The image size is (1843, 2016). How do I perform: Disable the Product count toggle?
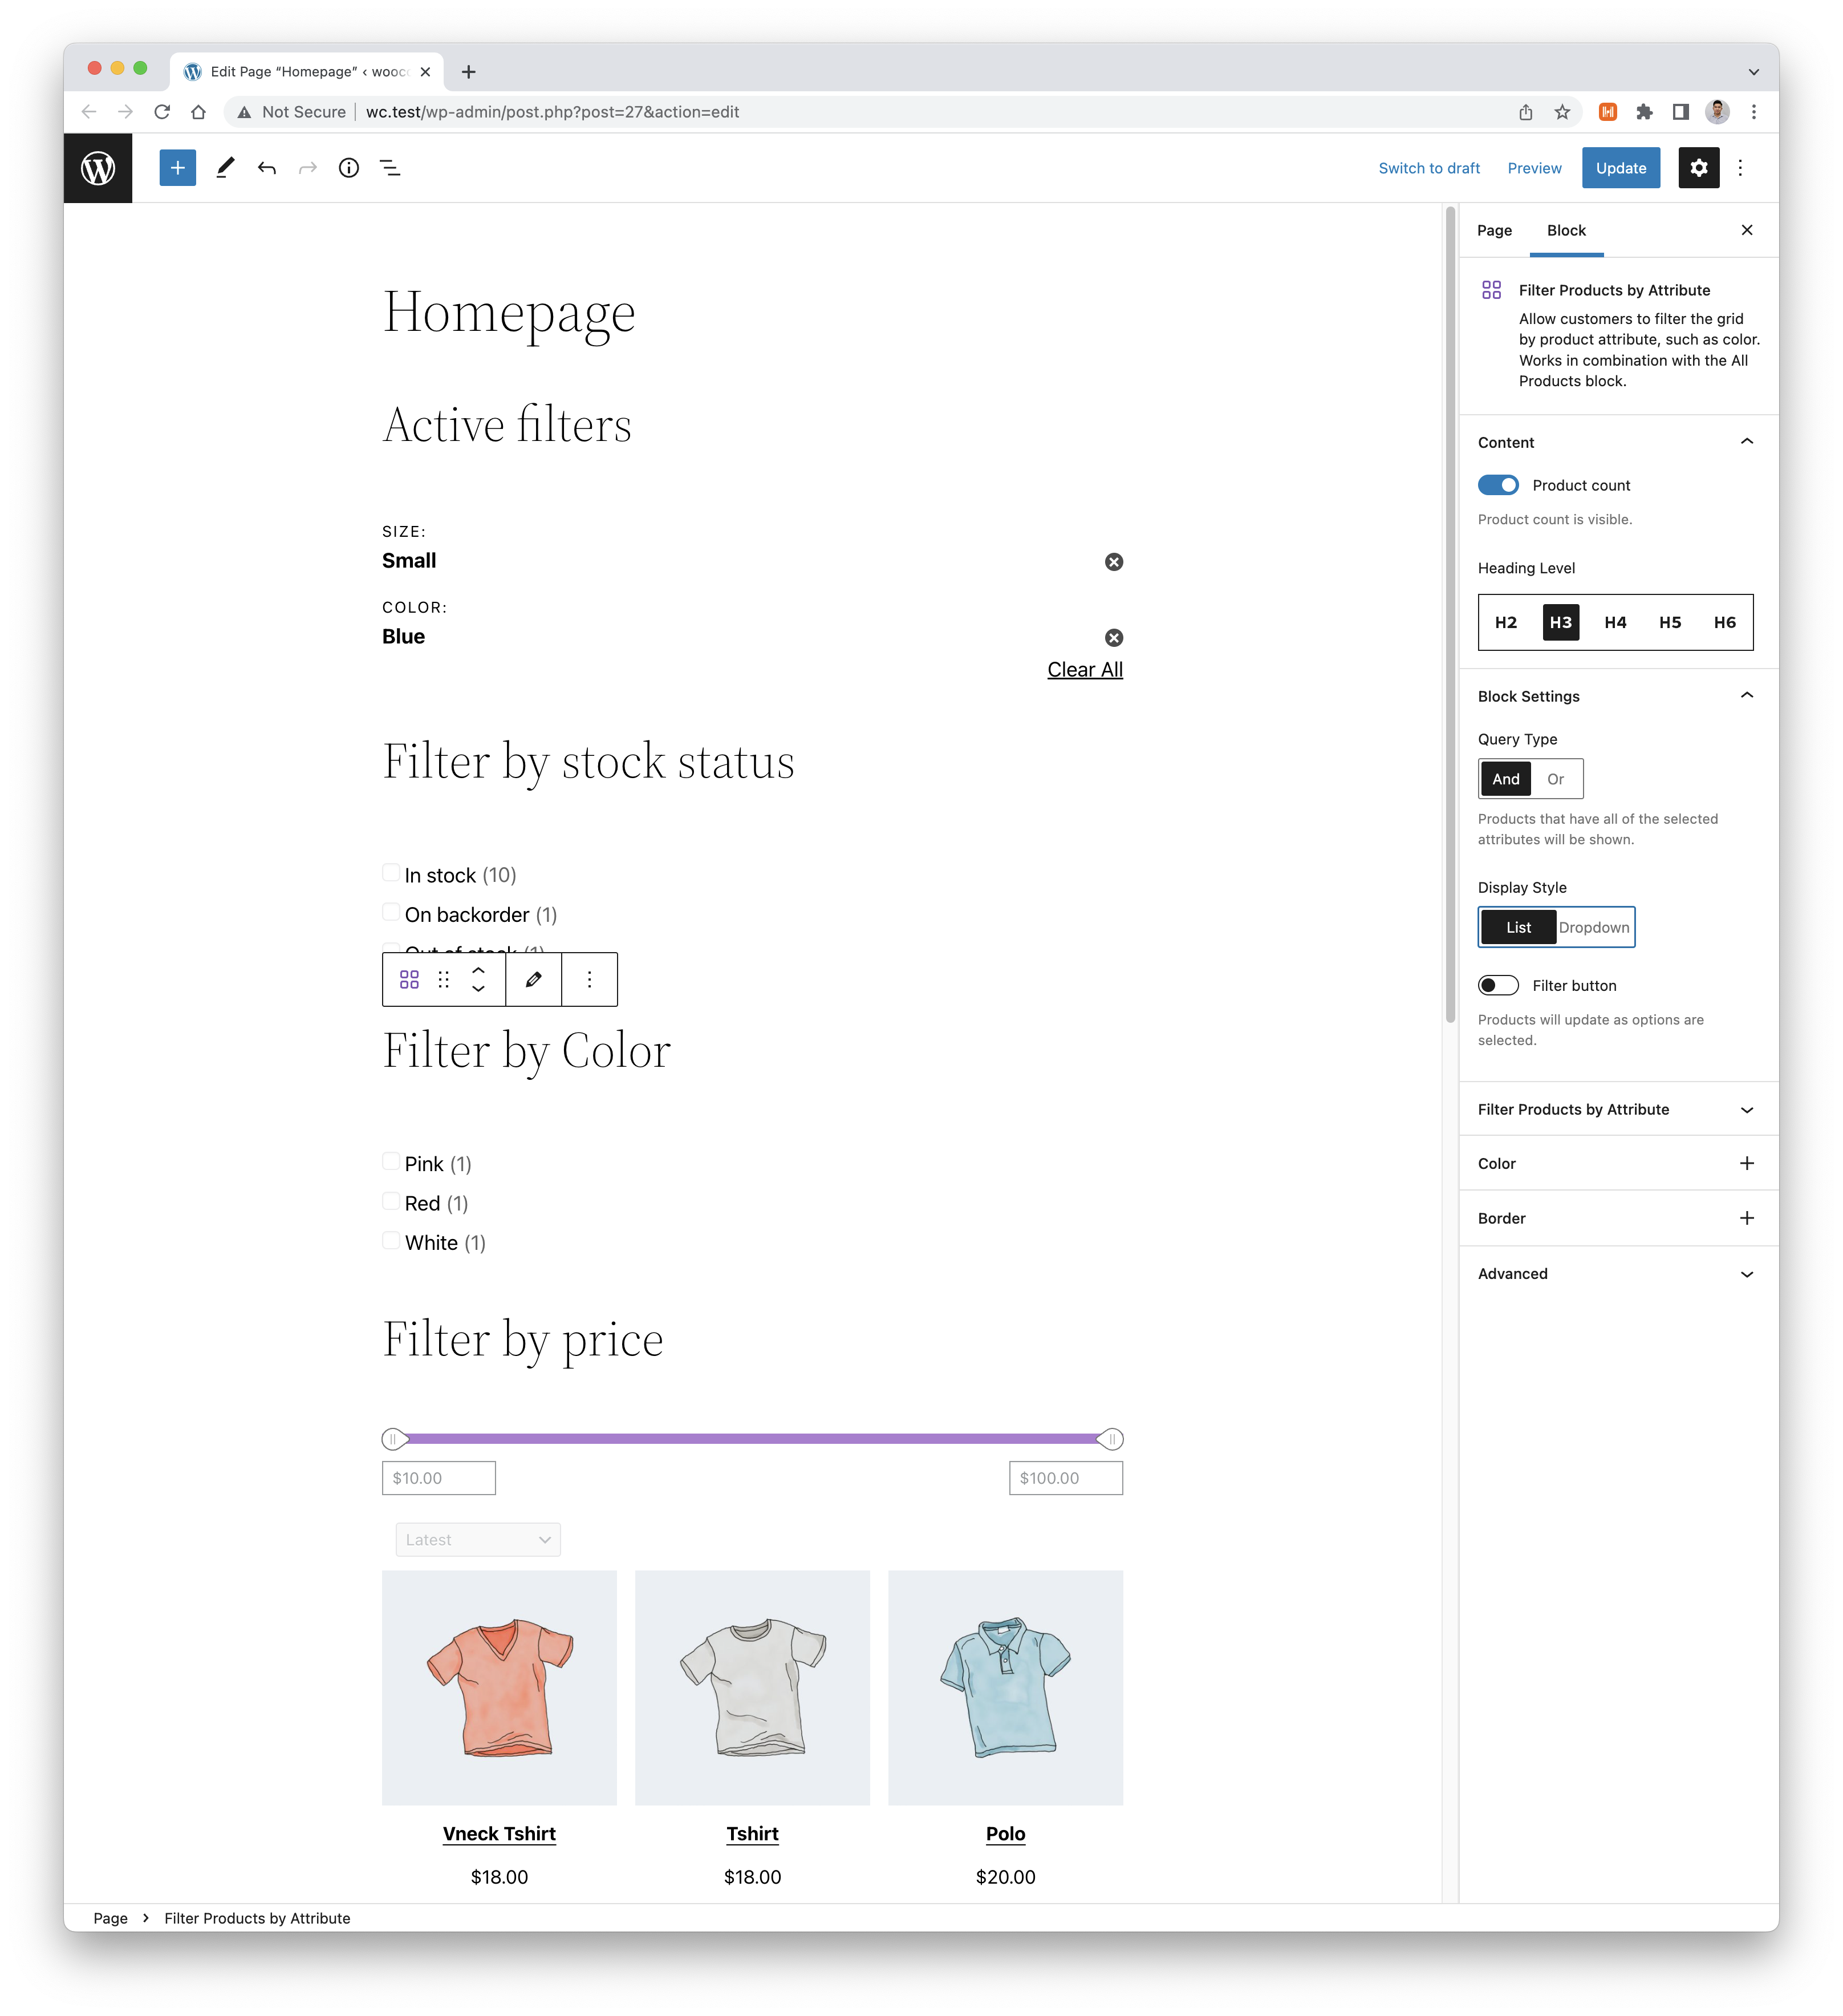pyautogui.click(x=1498, y=485)
